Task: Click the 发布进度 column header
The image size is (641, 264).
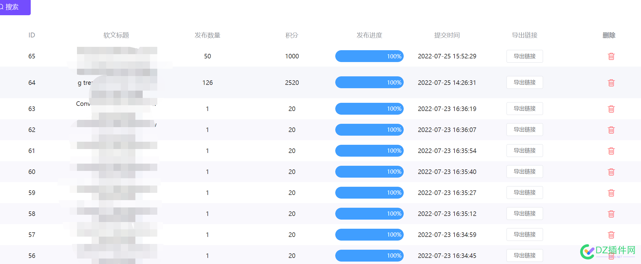Action: [369, 35]
